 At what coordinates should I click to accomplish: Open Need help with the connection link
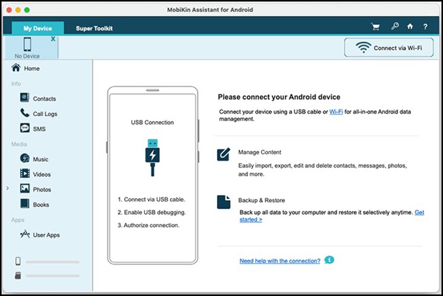point(280,261)
